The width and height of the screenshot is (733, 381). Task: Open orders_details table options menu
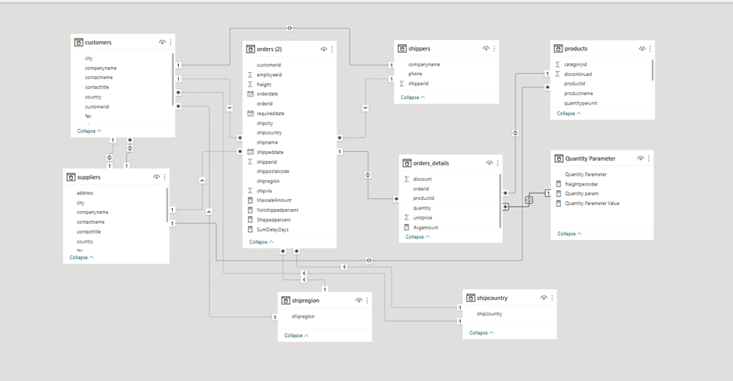pos(498,163)
